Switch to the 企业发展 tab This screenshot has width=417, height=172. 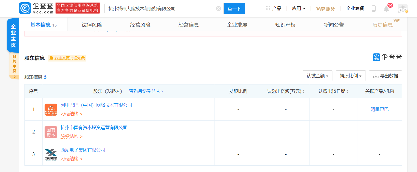237,25
